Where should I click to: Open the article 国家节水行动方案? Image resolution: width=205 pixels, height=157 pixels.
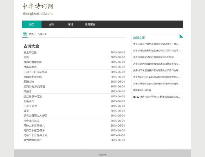coord(142,90)
